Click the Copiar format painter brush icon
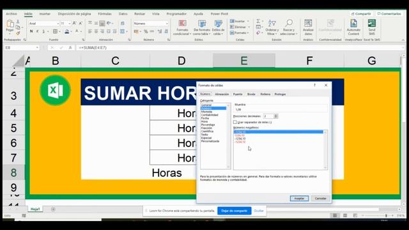 click(x=18, y=33)
